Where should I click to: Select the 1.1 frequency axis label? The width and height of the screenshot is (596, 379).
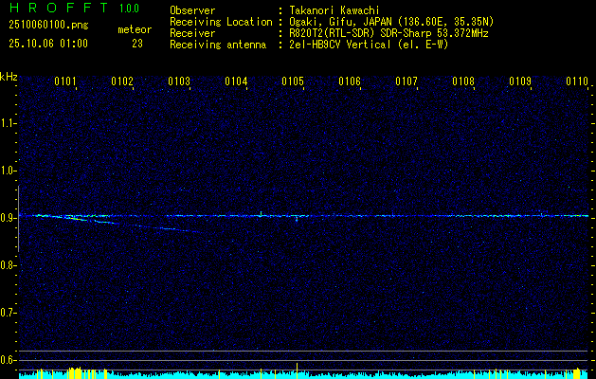point(9,122)
